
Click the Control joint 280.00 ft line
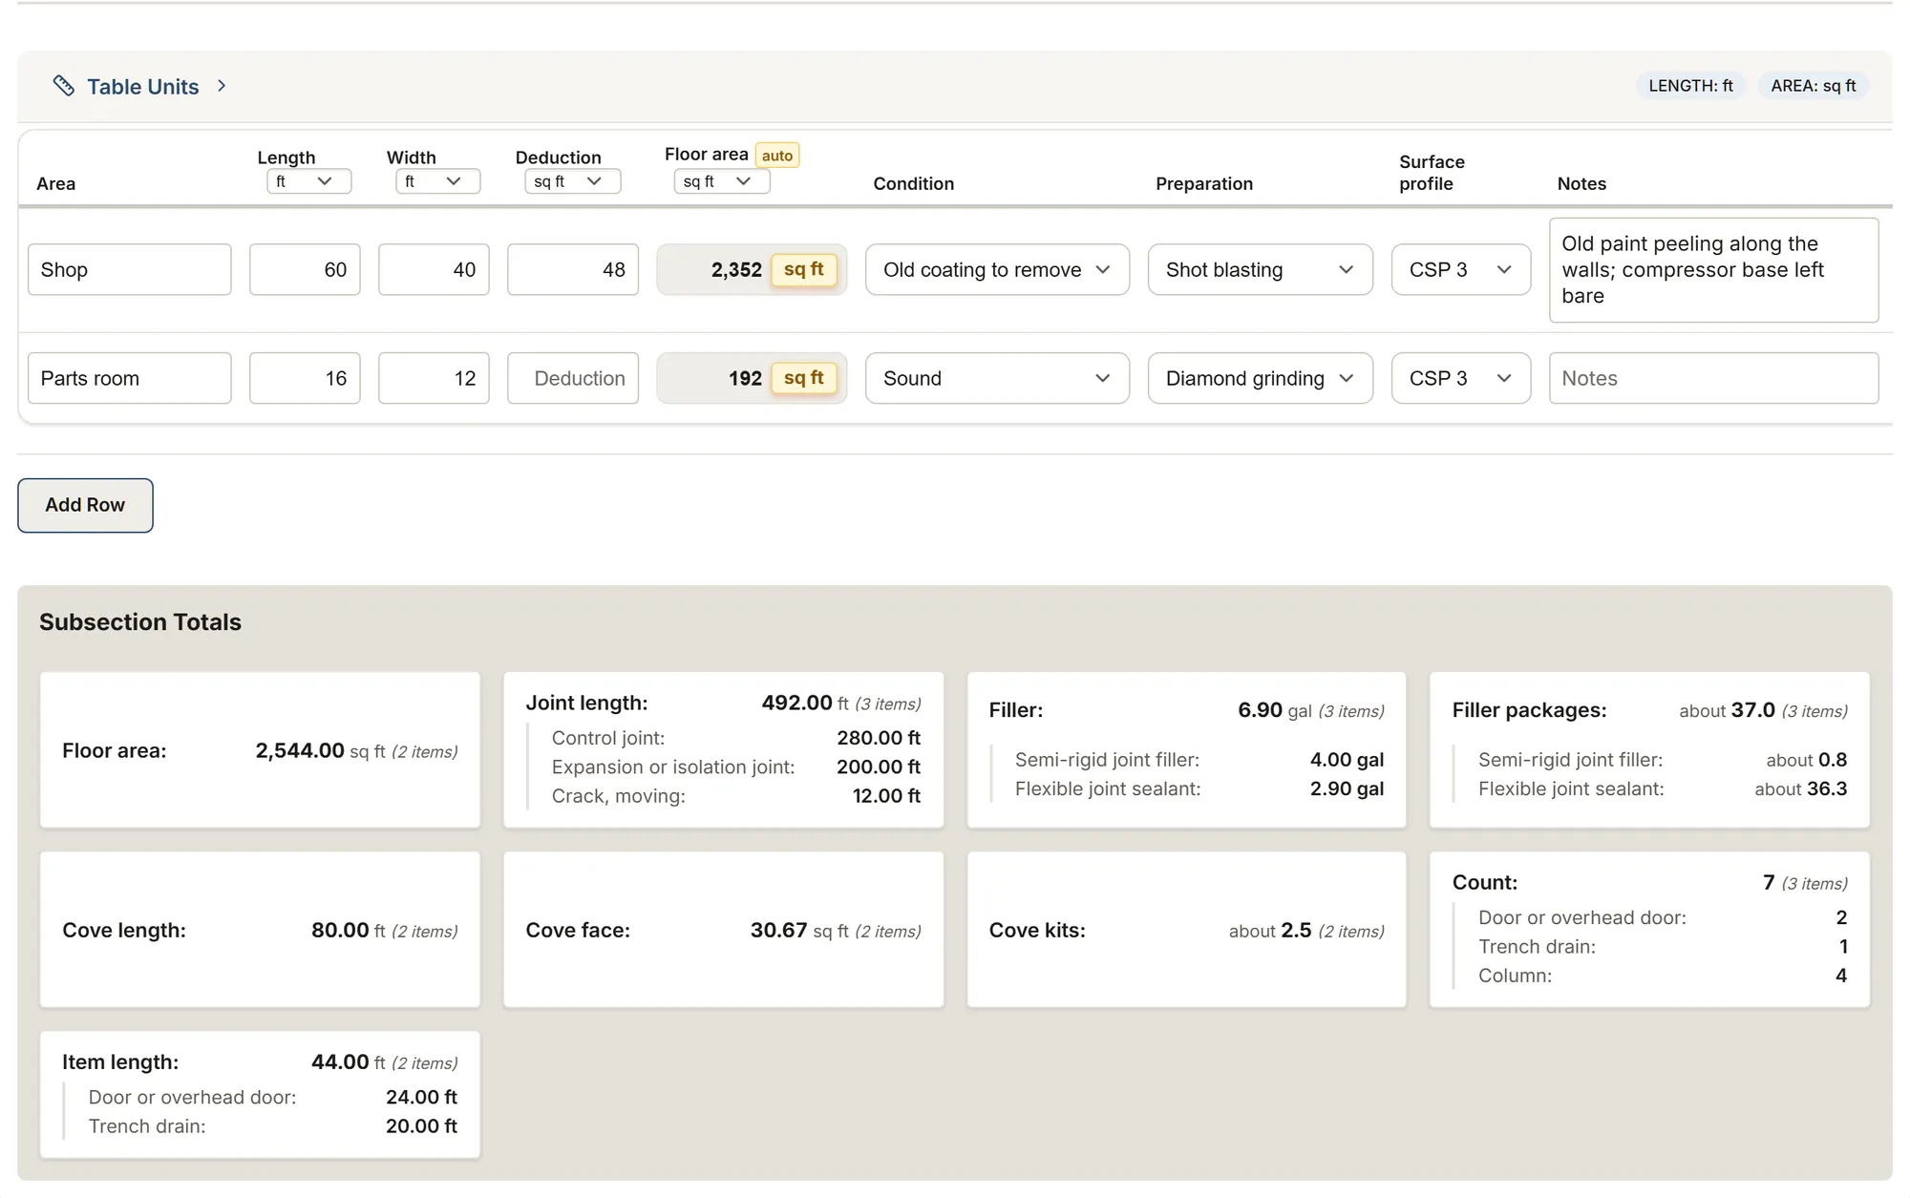735,738
